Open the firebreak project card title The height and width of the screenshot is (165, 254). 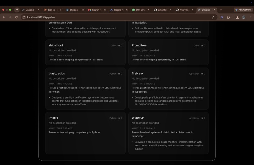coord(137,73)
